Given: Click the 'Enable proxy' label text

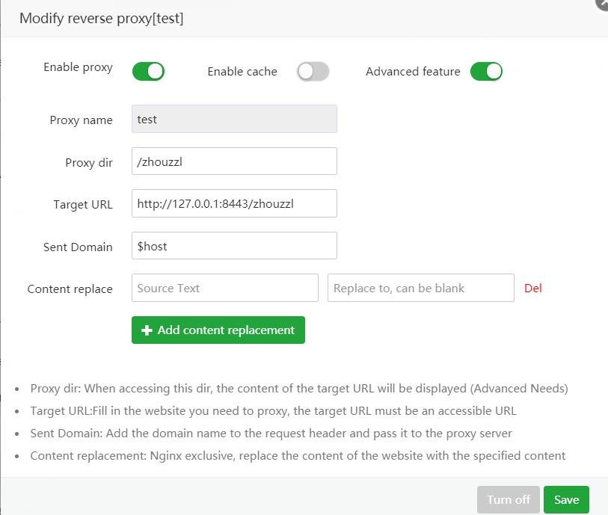Looking at the screenshot, I should pyautogui.click(x=78, y=67).
